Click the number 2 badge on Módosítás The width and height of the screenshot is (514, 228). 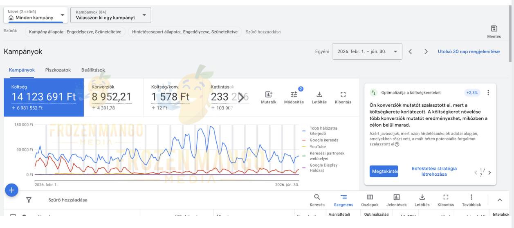pos(301,89)
